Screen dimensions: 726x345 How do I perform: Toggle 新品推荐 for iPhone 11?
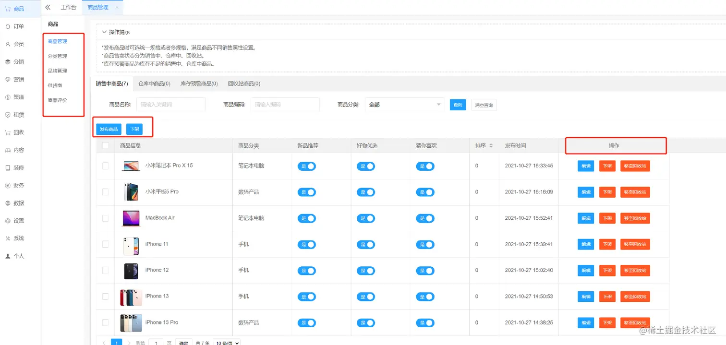point(307,244)
